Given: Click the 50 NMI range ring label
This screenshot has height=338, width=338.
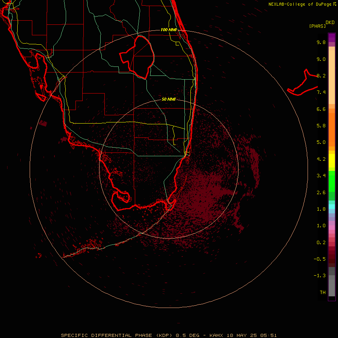Looking at the screenshot, I should tap(169, 99).
